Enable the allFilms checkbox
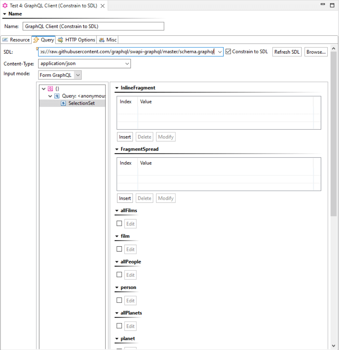This screenshot has height=350, width=339. [119, 223]
